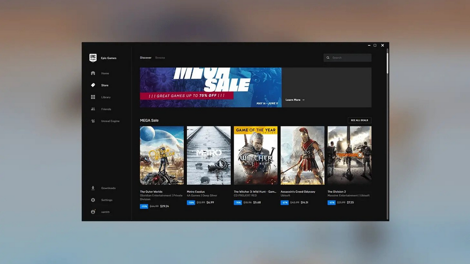Viewport: 470px width, 264px height.
Task: Click the -50% discount badge
Action: coord(191,203)
